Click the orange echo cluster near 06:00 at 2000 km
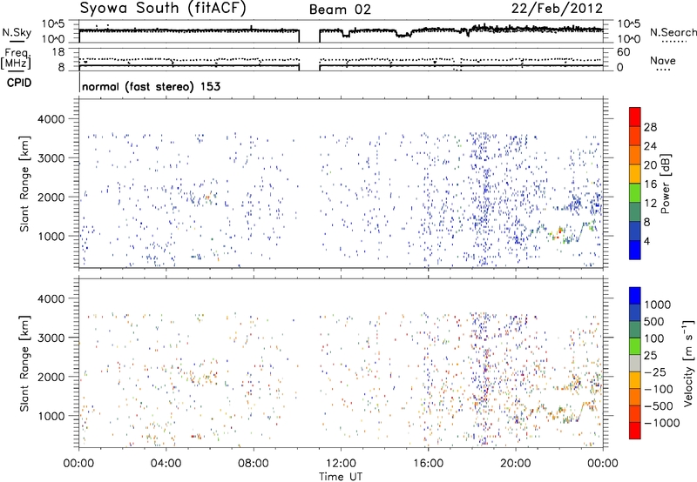The width and height of the screenshot is (697, 482). coord(207,197)
